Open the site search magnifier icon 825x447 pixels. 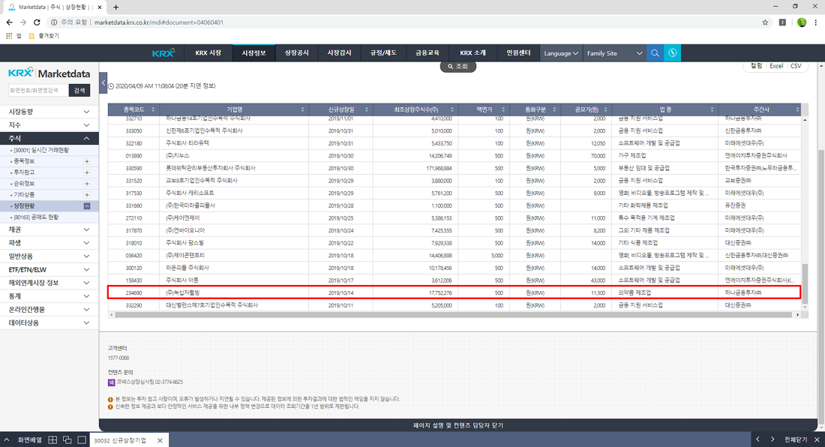(655, 53)
